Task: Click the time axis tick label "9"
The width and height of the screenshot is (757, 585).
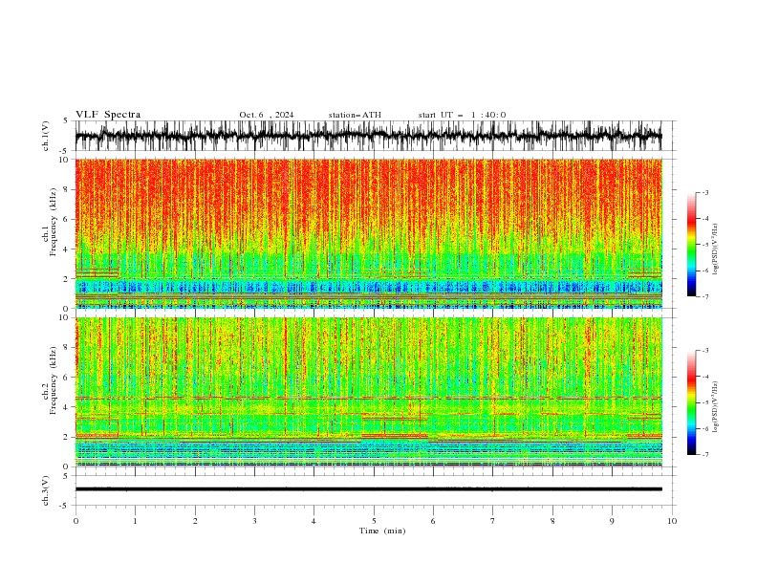Action: click(612, 521)
